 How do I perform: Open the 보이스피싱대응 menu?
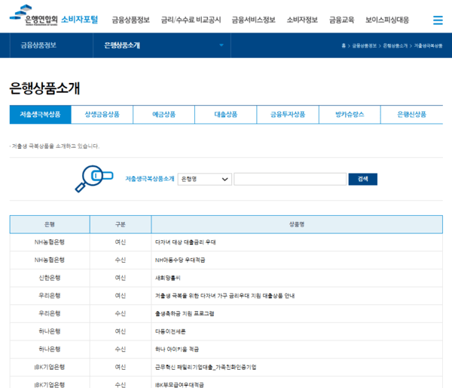point(387,20)
